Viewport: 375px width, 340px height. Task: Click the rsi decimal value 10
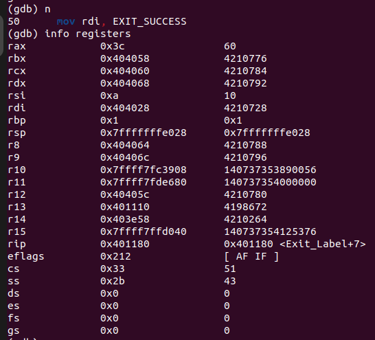(x=230, y=95)
